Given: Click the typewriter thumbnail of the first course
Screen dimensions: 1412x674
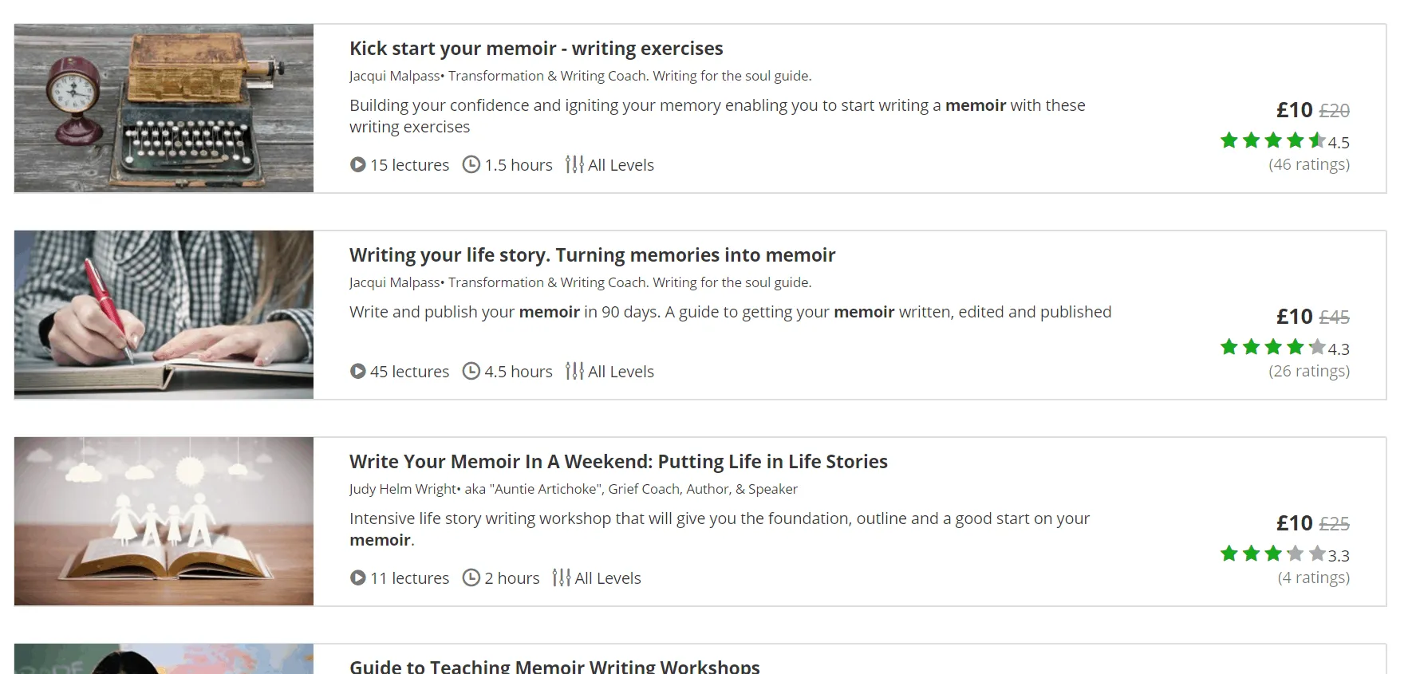Looking at the screenshot, I should pos(164,108).
